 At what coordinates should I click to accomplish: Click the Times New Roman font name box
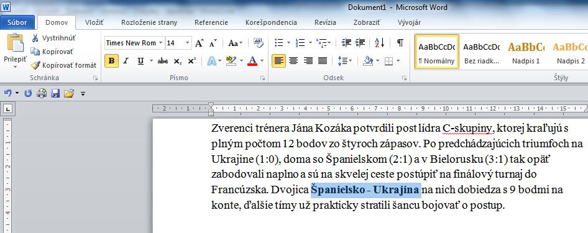coord(131,43)
